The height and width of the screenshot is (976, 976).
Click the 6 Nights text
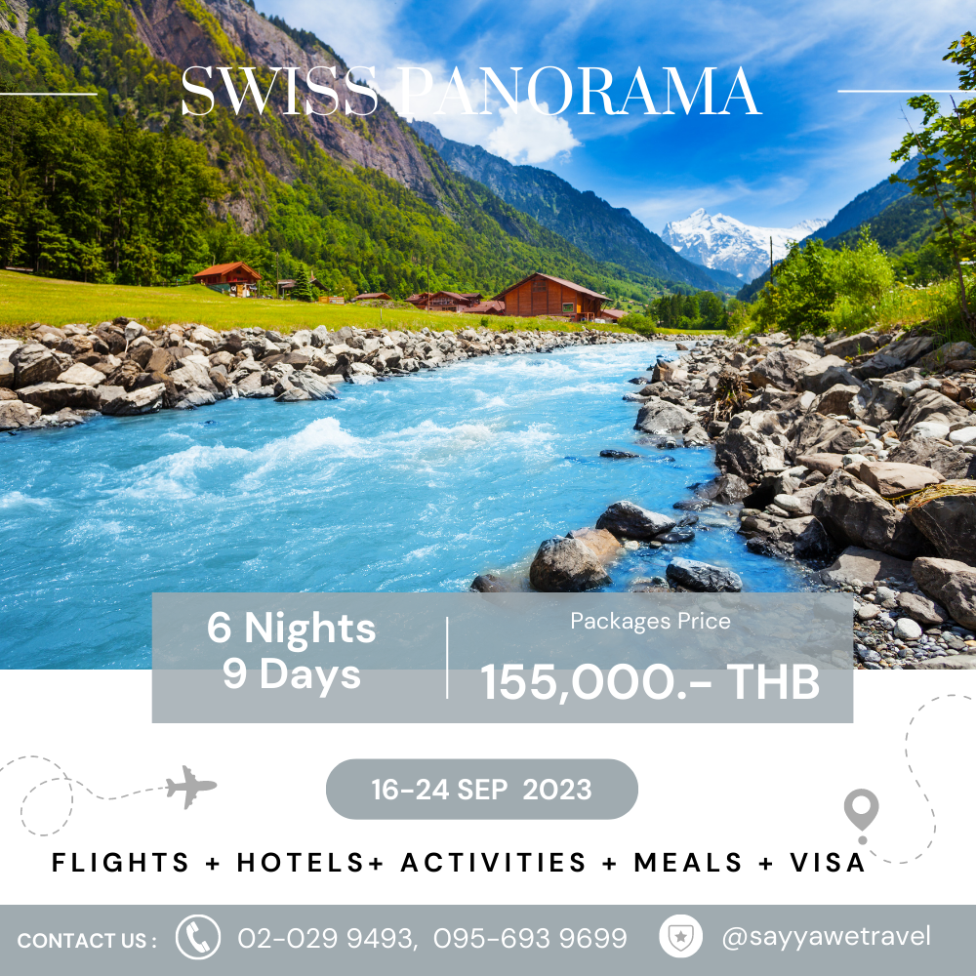click(291, 628)
